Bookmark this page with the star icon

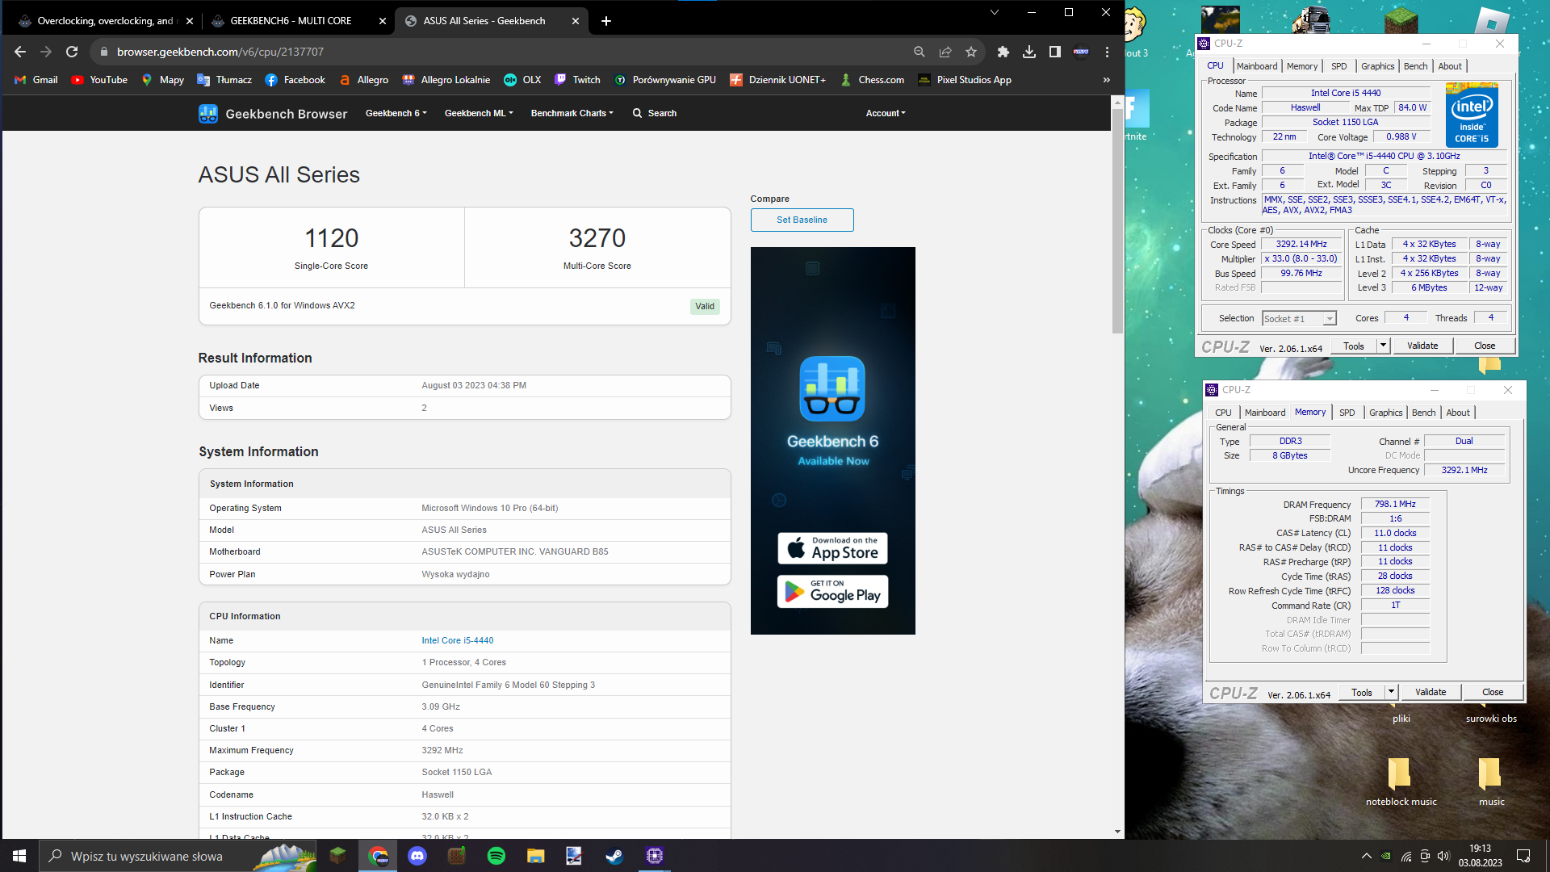(x=971, y=52)
